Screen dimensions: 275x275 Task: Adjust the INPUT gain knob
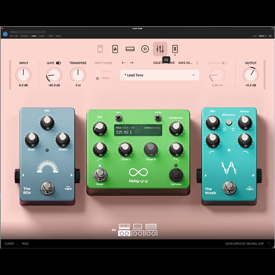tap(23, 75)
